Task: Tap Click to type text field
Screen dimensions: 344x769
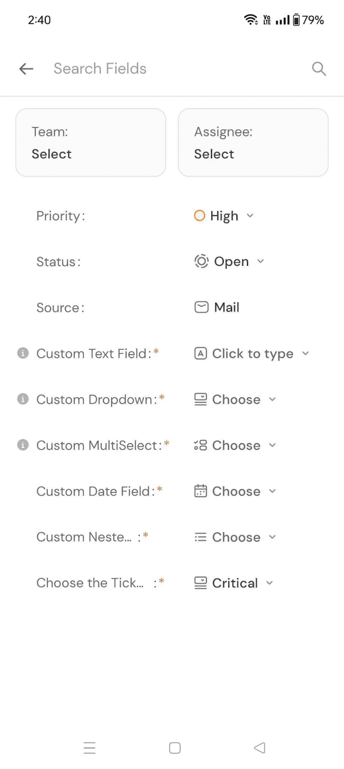Action: coord(252,354)
